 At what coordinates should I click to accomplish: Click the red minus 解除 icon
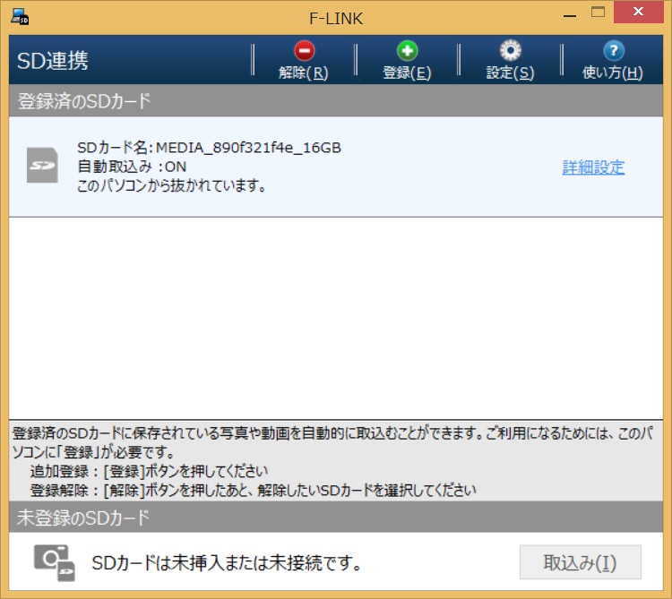pyautogui.click(x=304, y=52)
